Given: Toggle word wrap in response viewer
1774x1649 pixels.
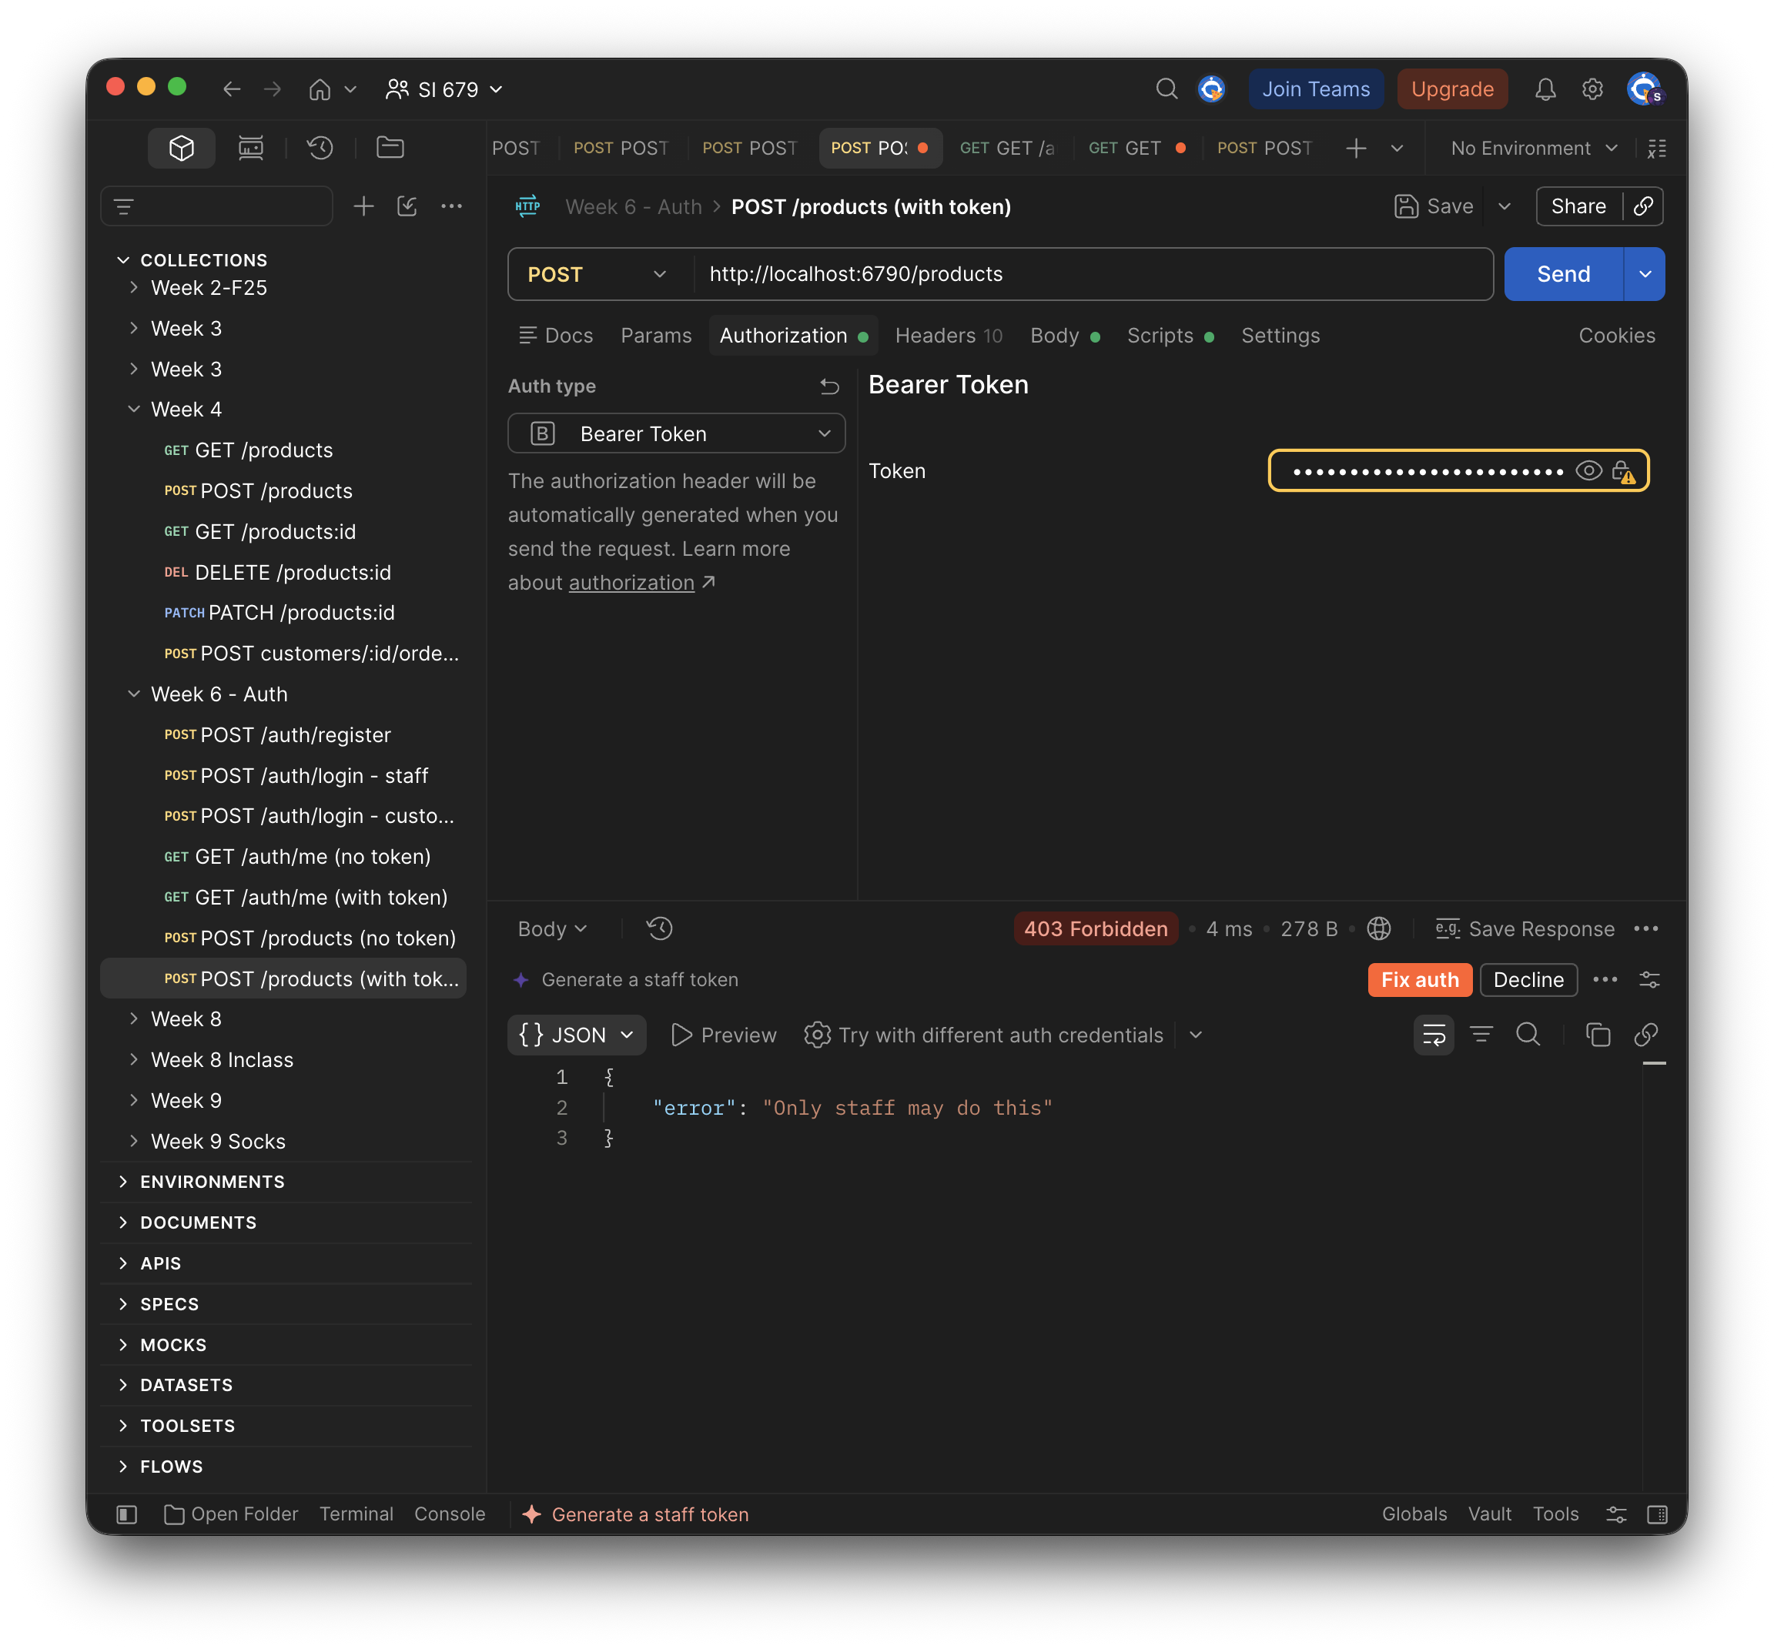Looking at the screenshot, I should pos(1433,1035).
